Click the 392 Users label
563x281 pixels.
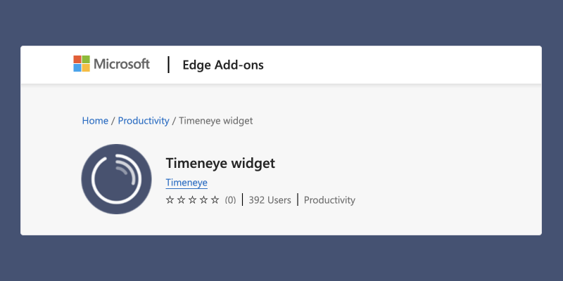[x=270, y=200]
